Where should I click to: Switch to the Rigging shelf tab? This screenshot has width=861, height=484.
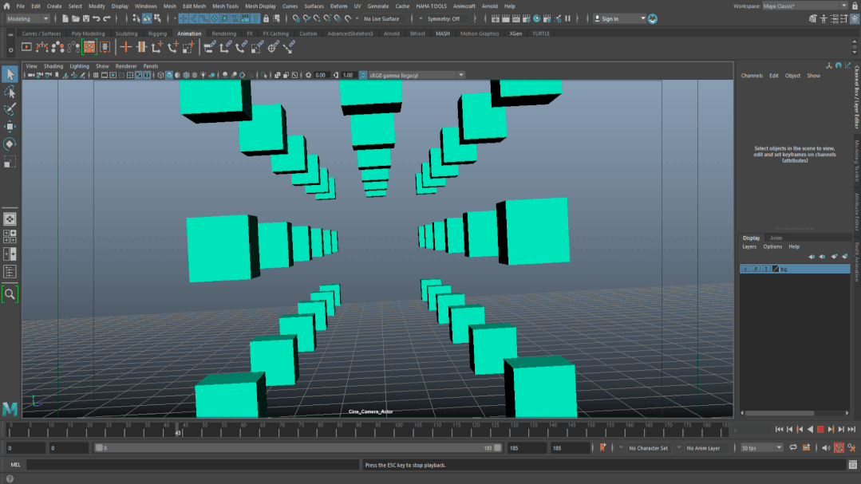(157, 33)
